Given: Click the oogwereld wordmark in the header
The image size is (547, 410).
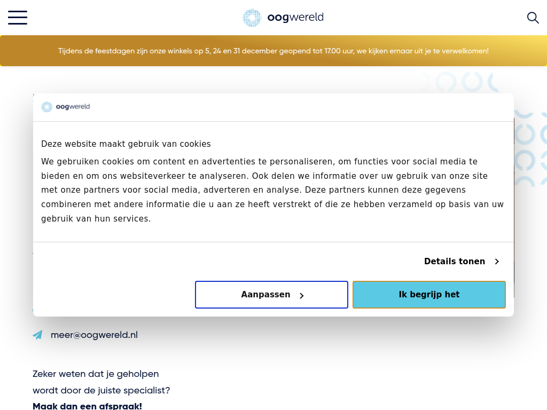Looking at the screenshot, I should point(295,18).
